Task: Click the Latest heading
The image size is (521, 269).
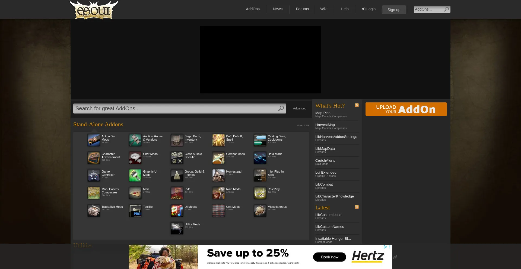Action: (x=323, y=208)
